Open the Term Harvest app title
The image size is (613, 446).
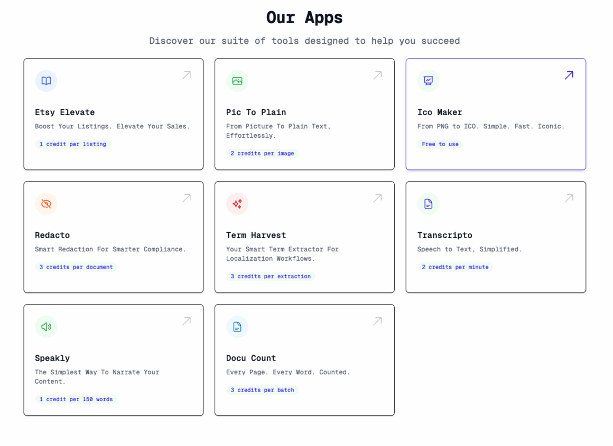coord(256,235)
